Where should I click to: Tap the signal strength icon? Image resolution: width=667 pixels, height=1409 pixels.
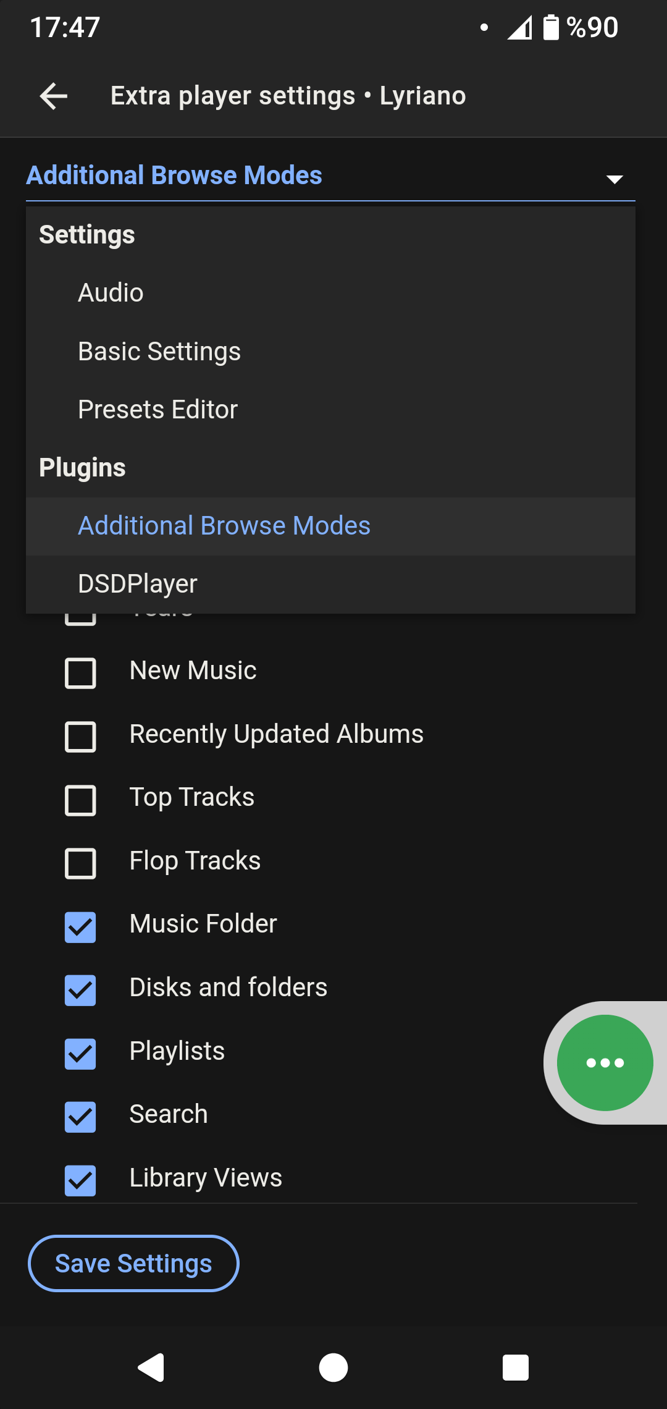click(x=519, y=28)
